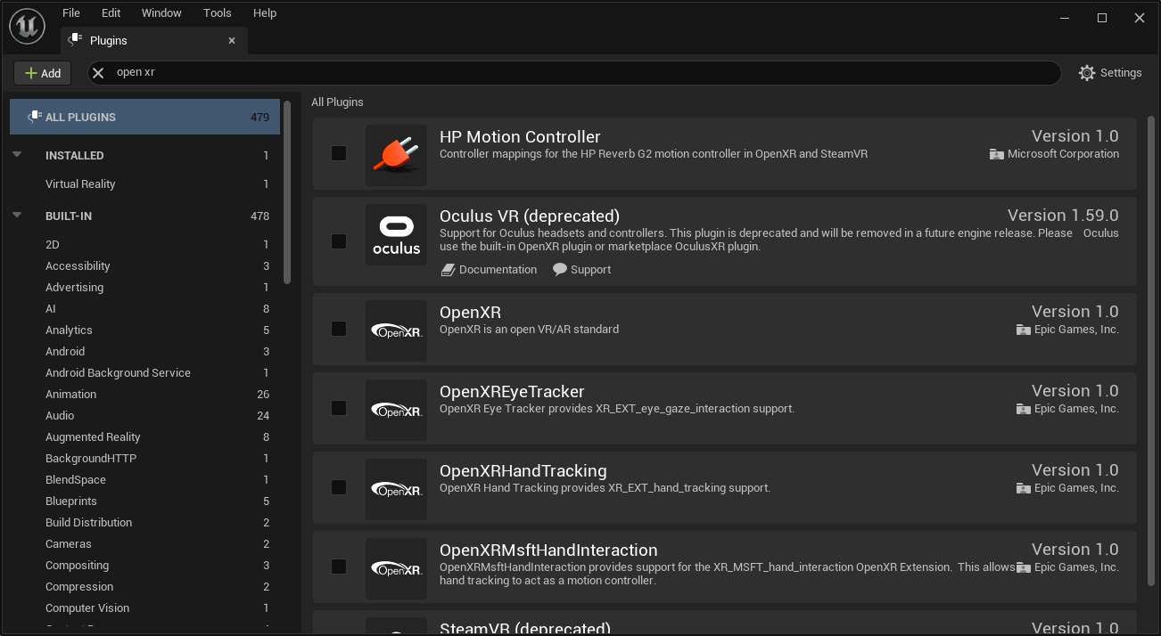Select the Augmented Reality category

[x=144, y=437]
